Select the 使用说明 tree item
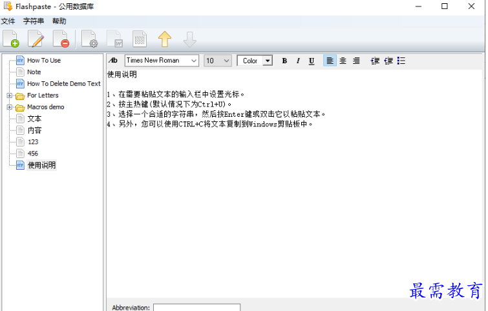 pos(42,165)
